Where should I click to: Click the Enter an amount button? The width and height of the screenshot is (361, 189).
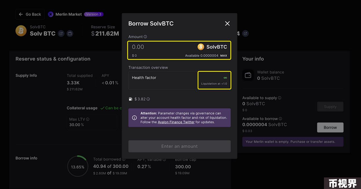[180, 146]
